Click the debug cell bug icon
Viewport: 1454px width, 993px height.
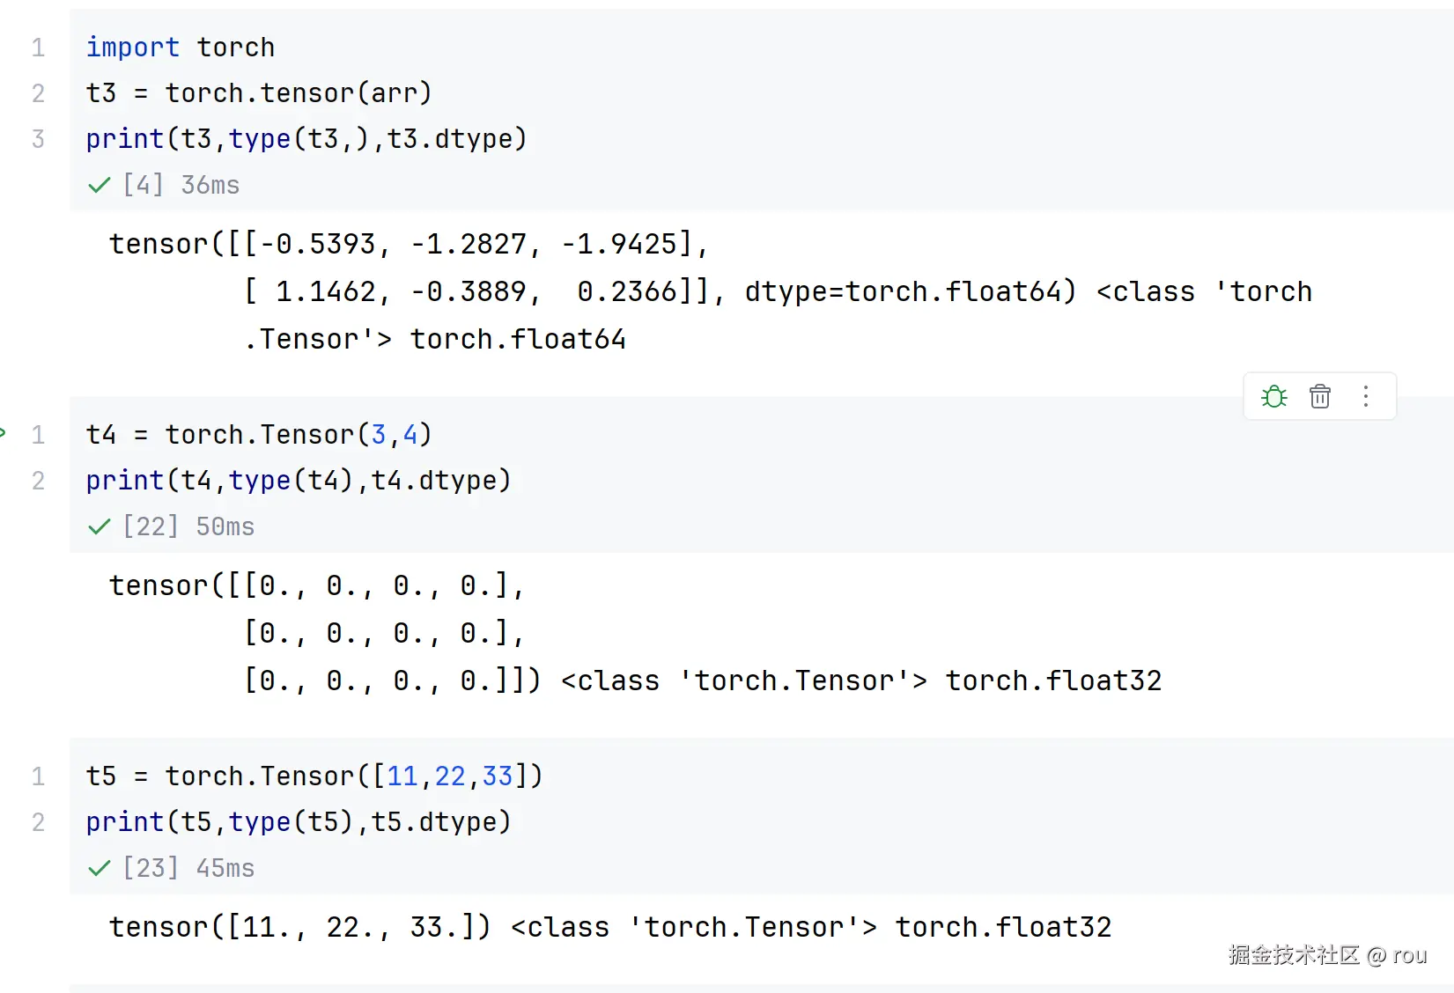pos(1273,396)
